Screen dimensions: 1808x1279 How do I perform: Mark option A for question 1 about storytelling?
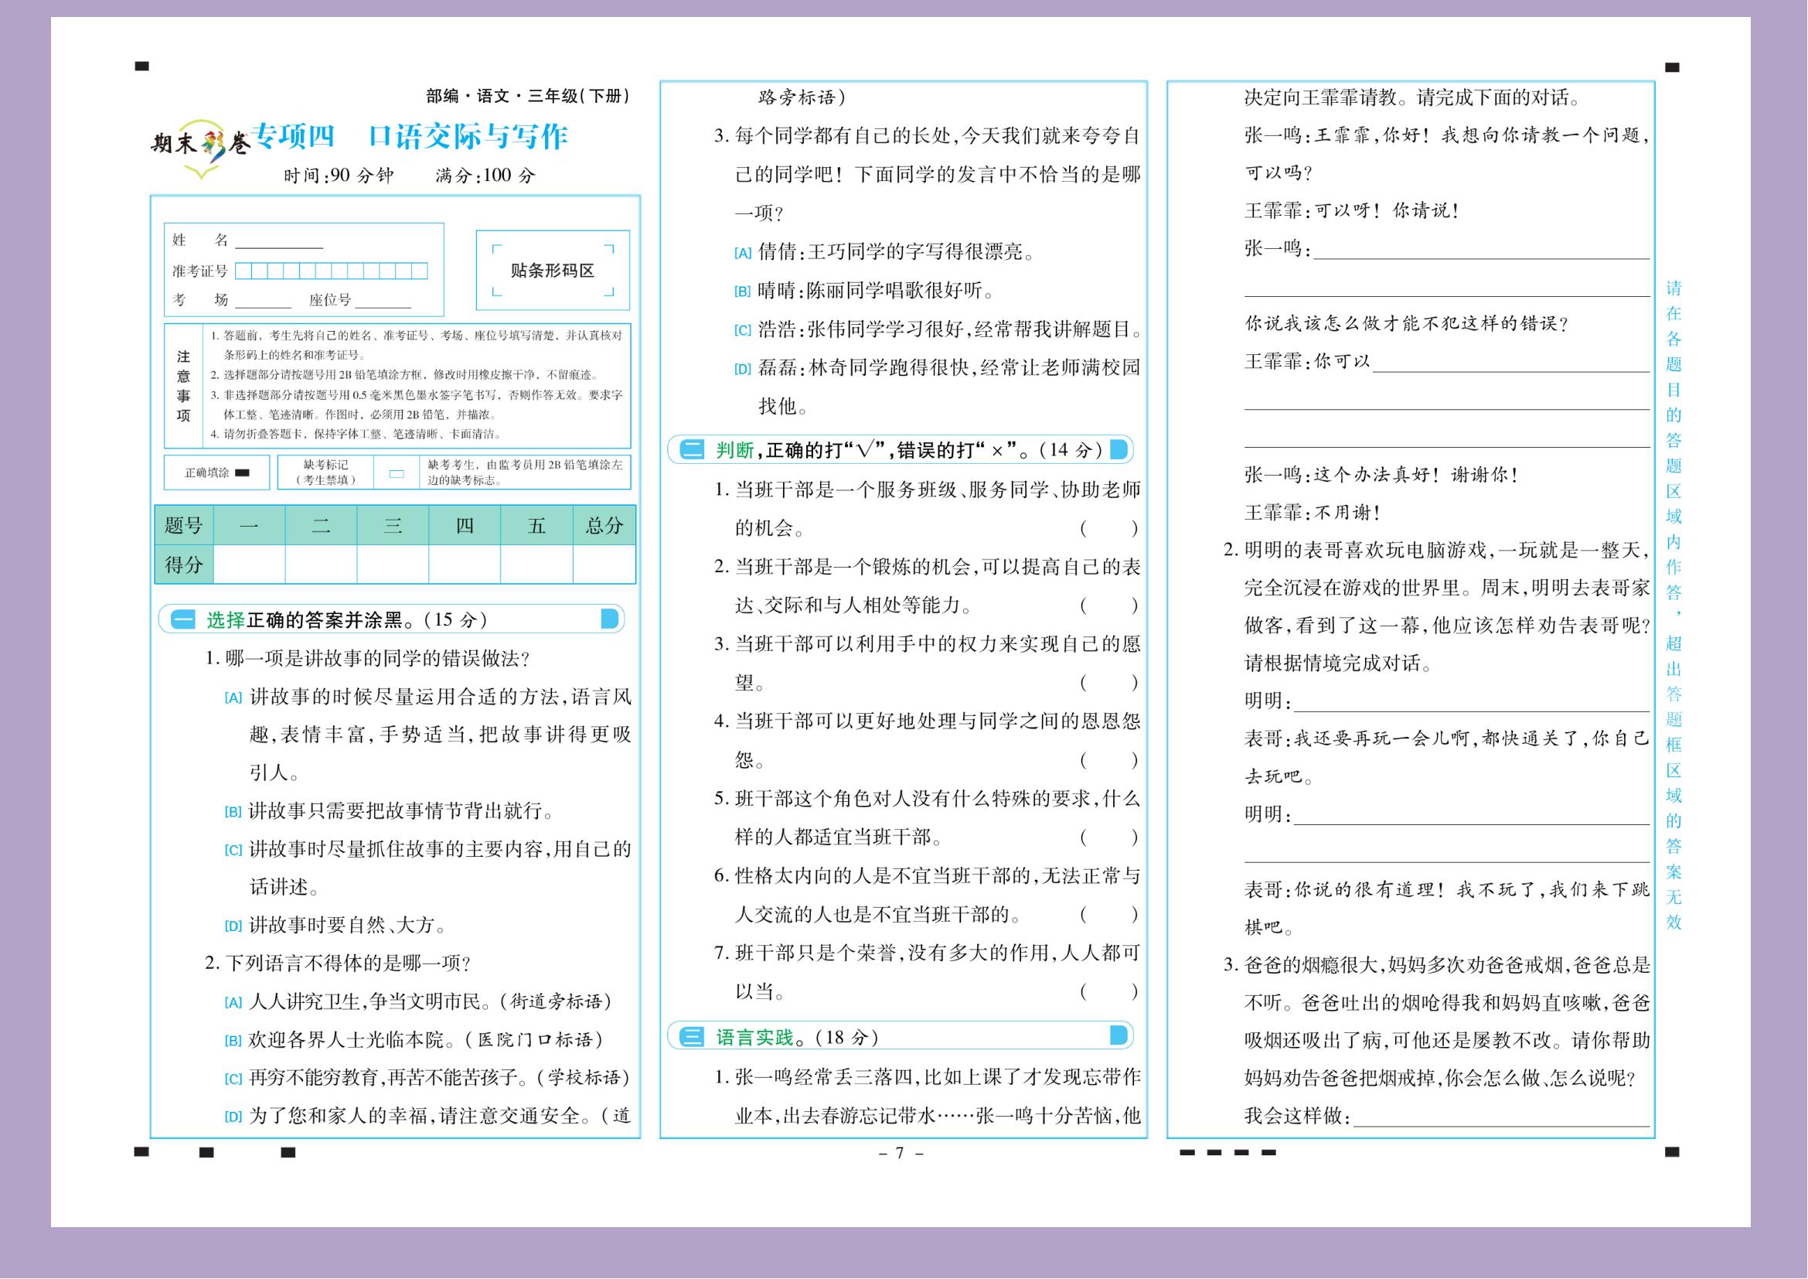(x=233, y=697)
